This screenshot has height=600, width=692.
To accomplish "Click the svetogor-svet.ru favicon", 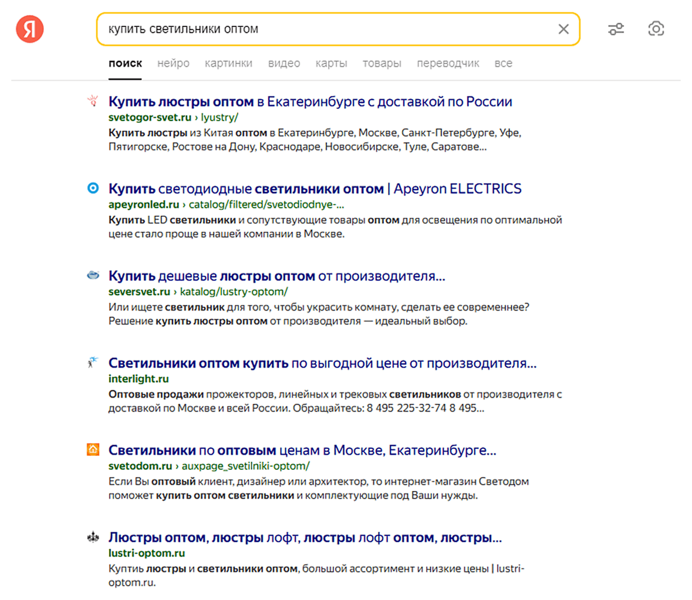I will [93, 101].
